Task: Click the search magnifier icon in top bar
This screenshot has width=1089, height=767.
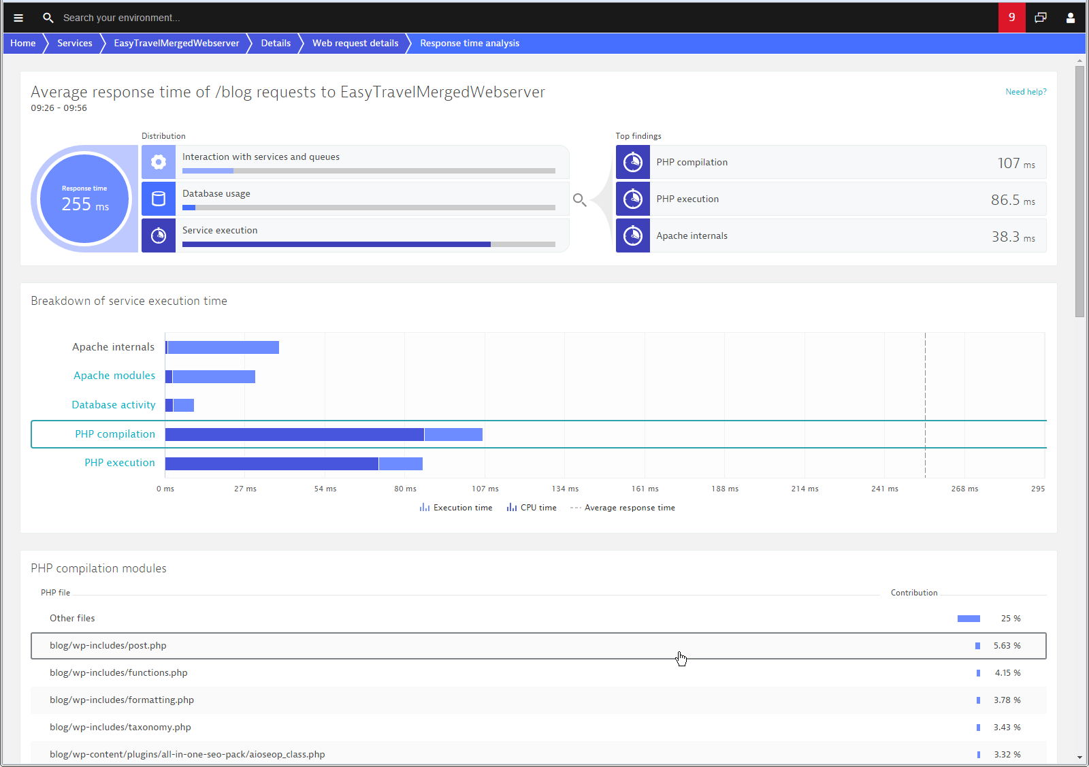Action: (48, 18)
